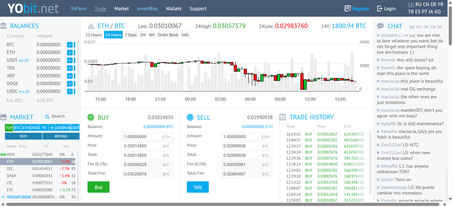Open the YoFarm page

(79, 9)
